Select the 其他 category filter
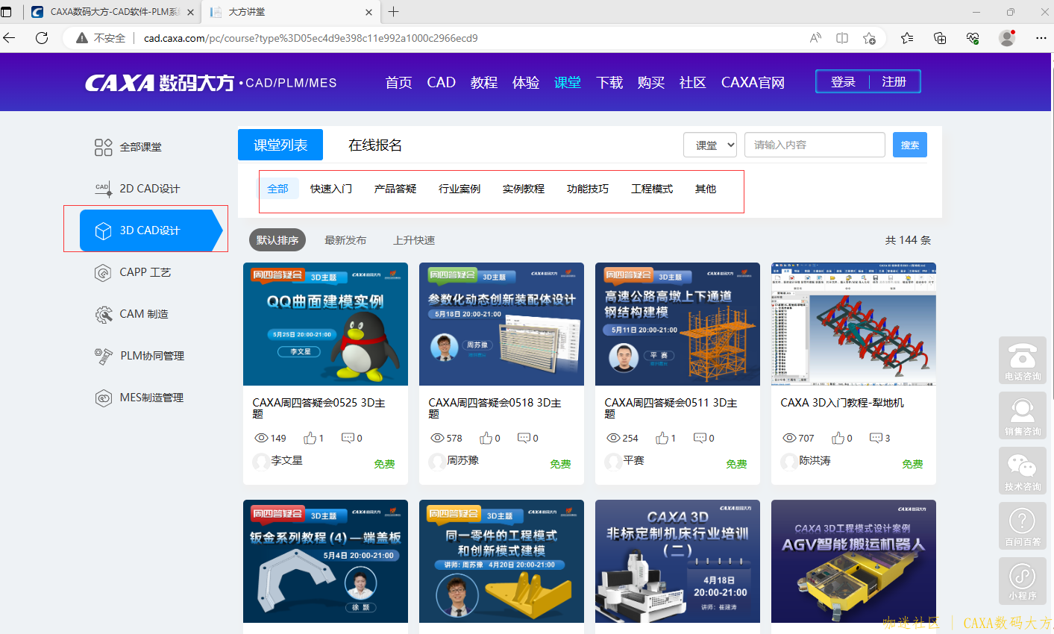The height and width of the screenshot is (634, 1054). [x=706, y=189]
